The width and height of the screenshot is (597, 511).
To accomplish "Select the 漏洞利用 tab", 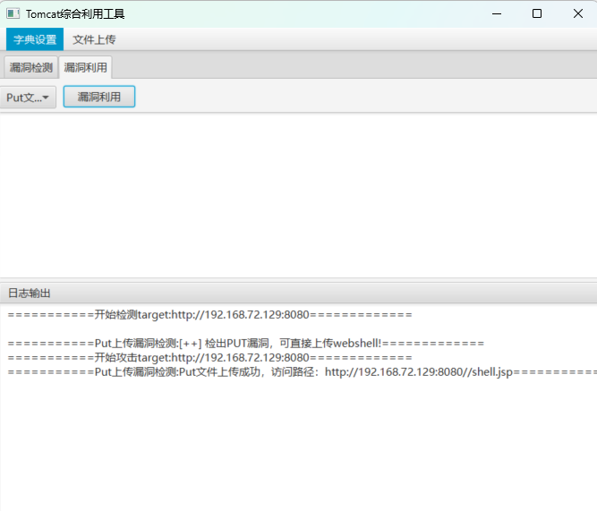I will tap(85, 67).
